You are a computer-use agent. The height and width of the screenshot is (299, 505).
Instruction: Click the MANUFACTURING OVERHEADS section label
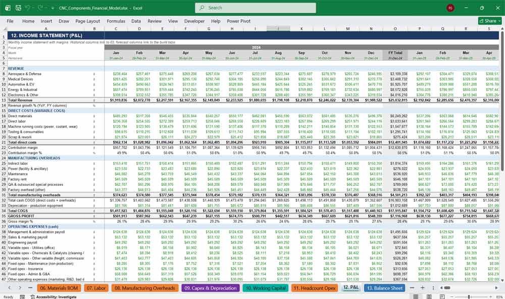pyautogui.click(x=34, y=158)
